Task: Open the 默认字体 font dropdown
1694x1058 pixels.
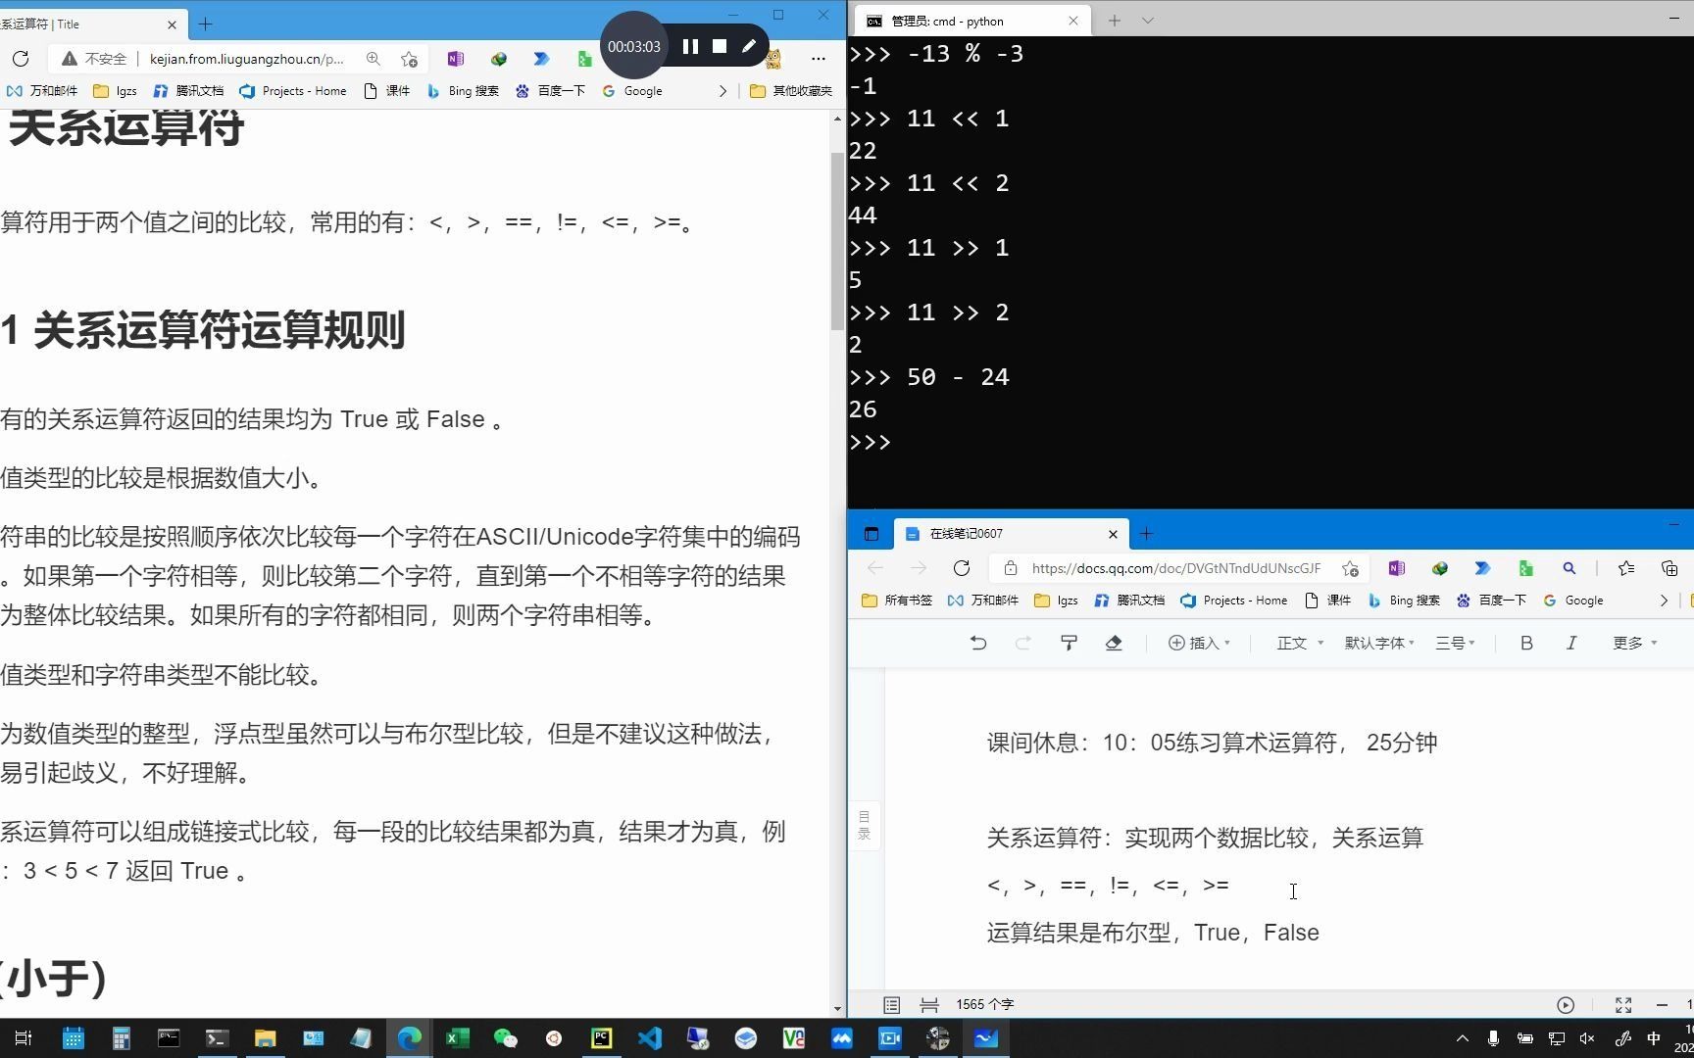Action: pyautogui.click(x=1377, y=643)
